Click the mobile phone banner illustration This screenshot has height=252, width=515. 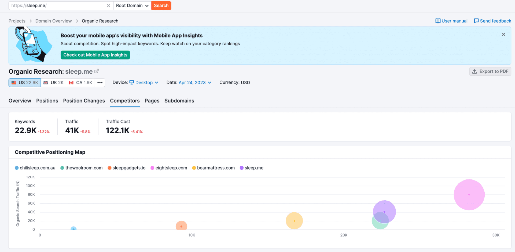[x=33, y=44]
